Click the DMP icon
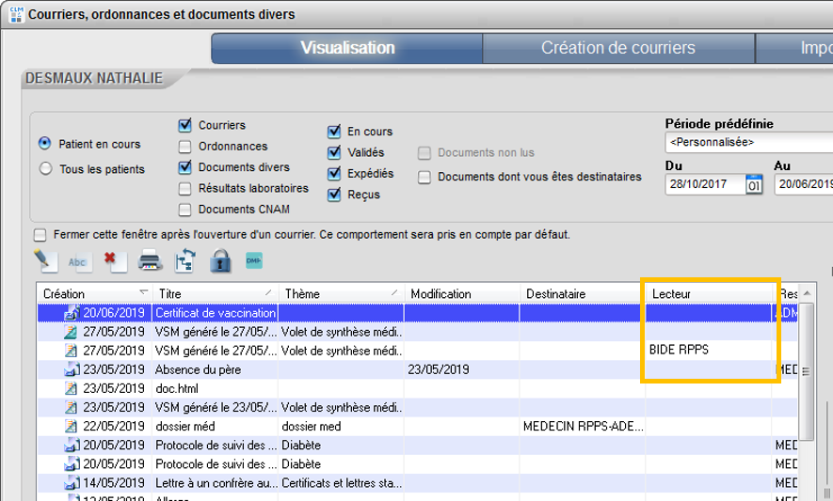The image size is (833, 501). click(254, 260)
